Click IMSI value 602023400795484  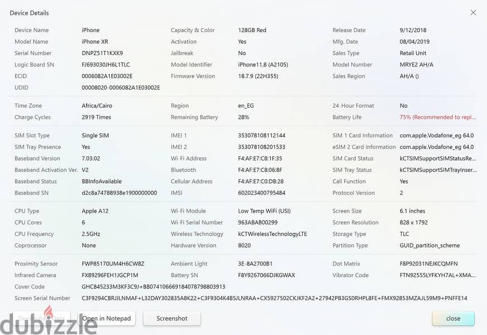click(261, 193)
